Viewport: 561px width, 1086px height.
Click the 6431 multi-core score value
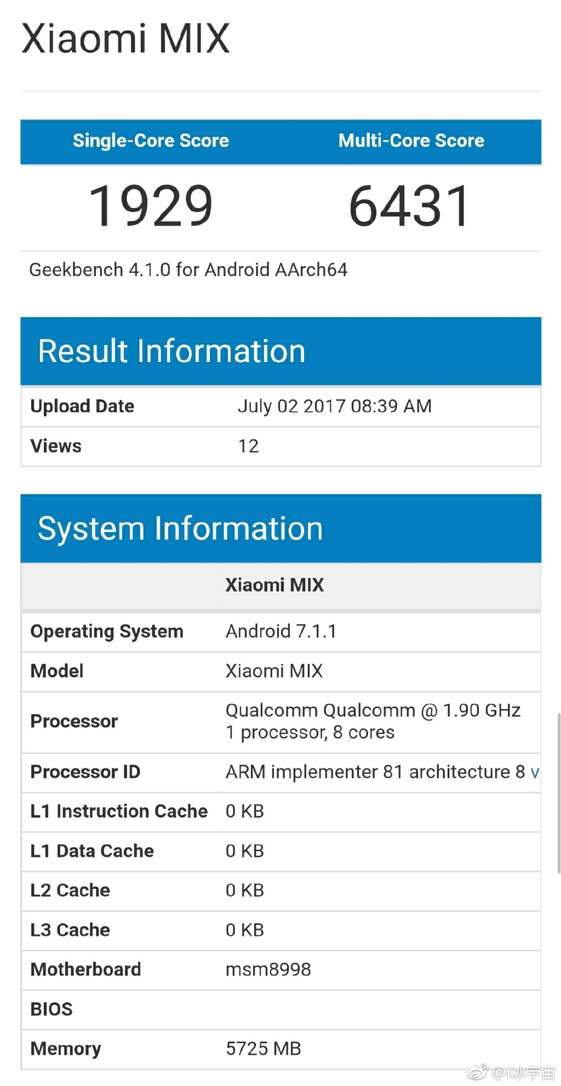410,206
